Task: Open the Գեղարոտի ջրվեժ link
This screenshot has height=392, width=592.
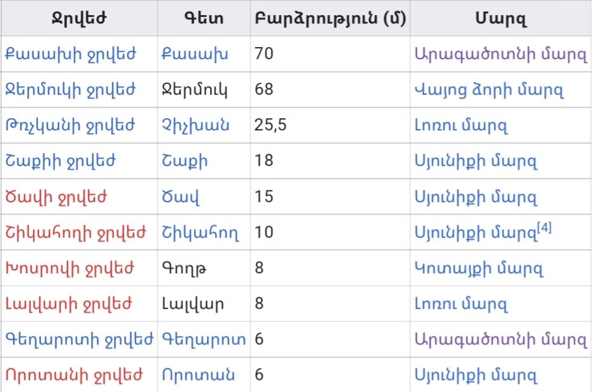Action: (79, 340)
